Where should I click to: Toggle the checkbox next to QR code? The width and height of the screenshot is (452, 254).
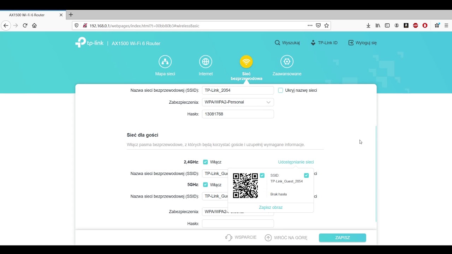click(x=262, y=175)
